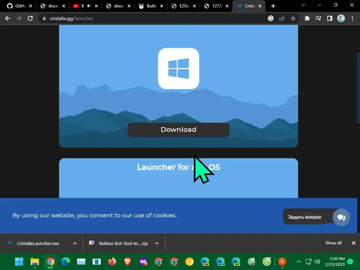Open the Google icon in address bar
Screen dimensions: 360x270
tap(271, 18)
